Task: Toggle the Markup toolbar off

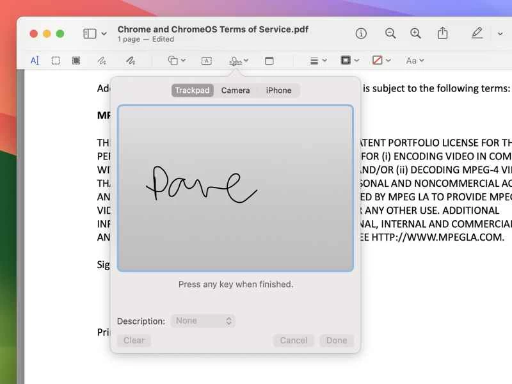Action: point(477,33)
